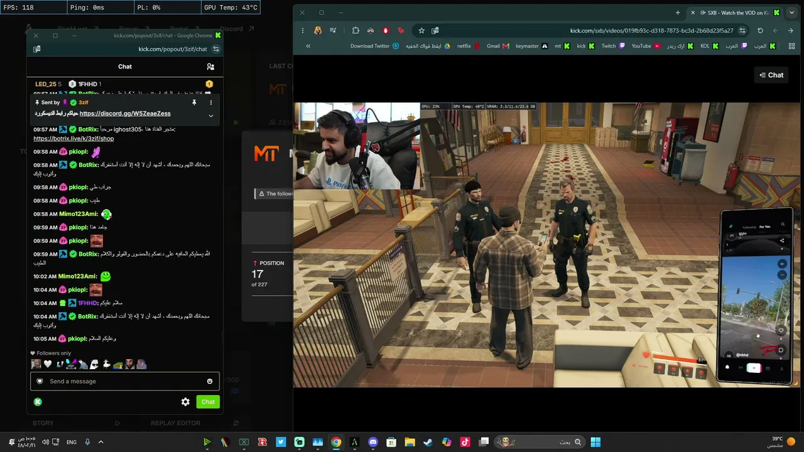Click the volume speaker icon in system tray
The width and height of the screenshot is (804, 452).
pos(45,442)
